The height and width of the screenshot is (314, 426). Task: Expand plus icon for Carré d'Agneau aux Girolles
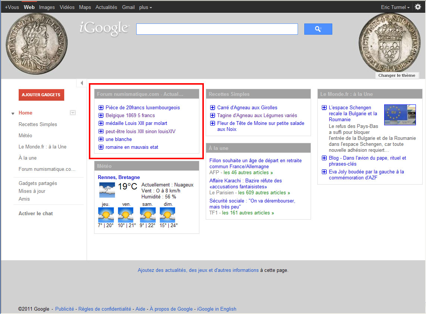point(212,107)
